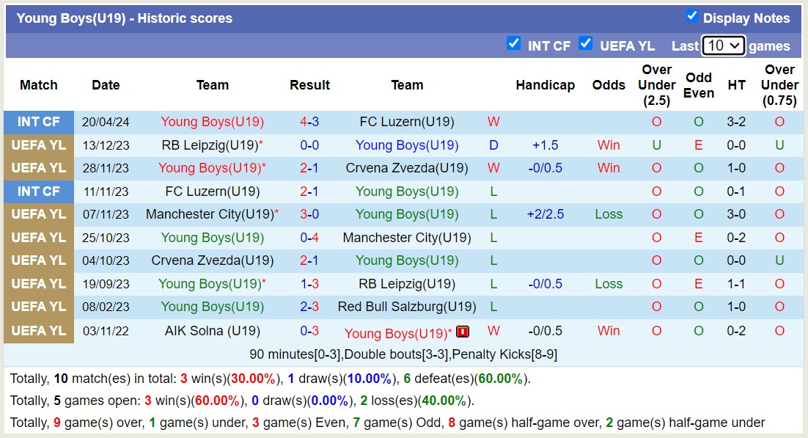Click the Over Under (2.5) column header

[656, 85]
